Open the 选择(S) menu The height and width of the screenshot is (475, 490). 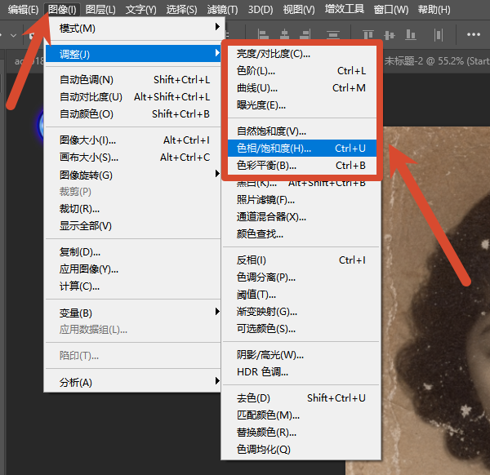[181, 10]
